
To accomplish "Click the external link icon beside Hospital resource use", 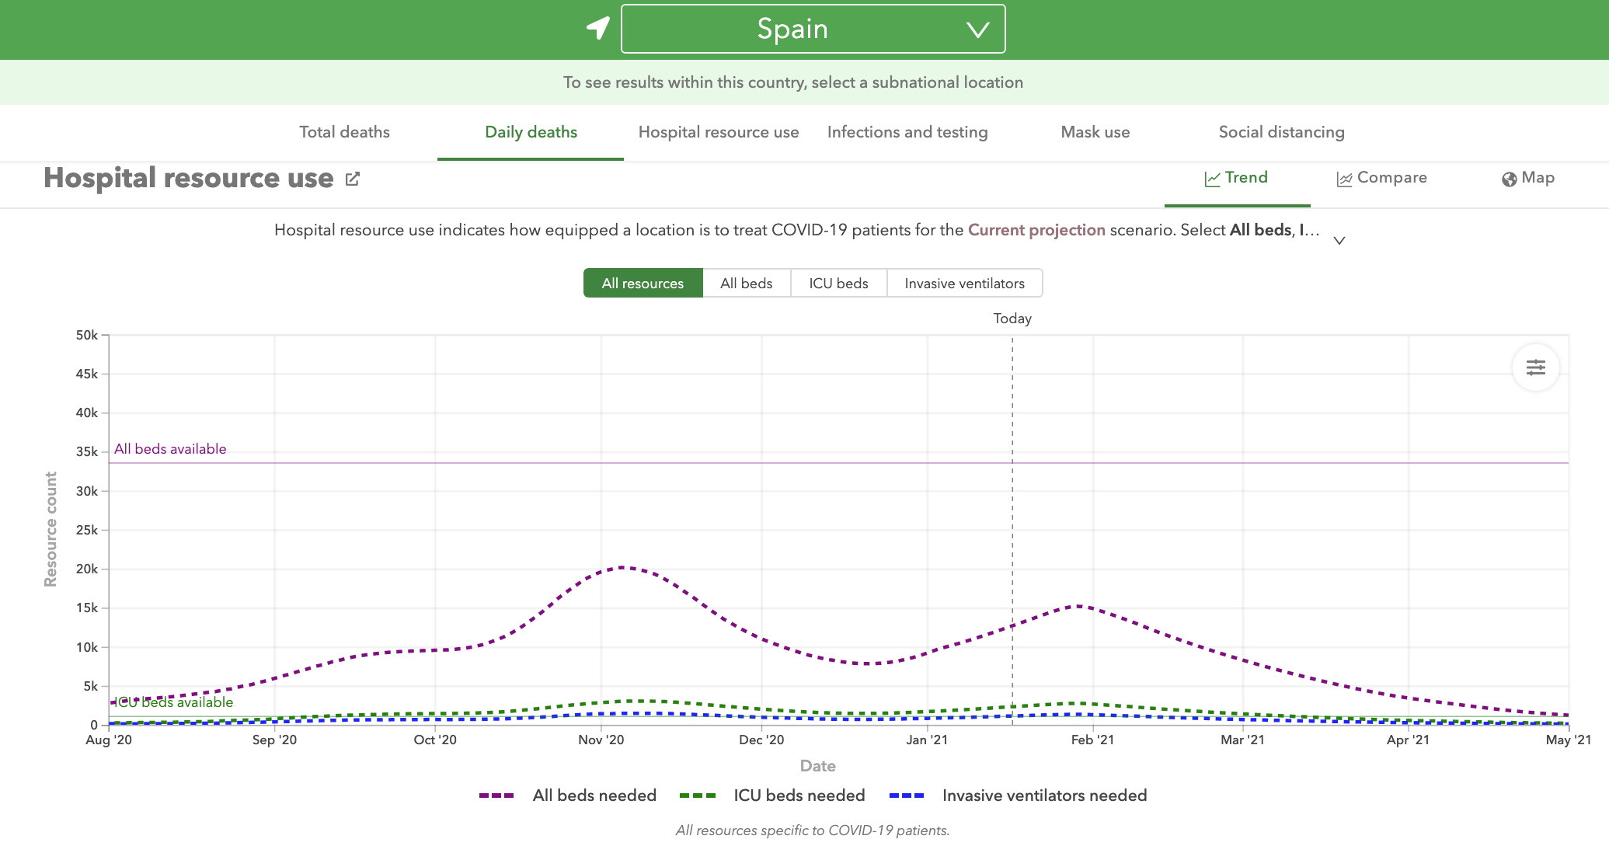I will click(x=352, y=179).
